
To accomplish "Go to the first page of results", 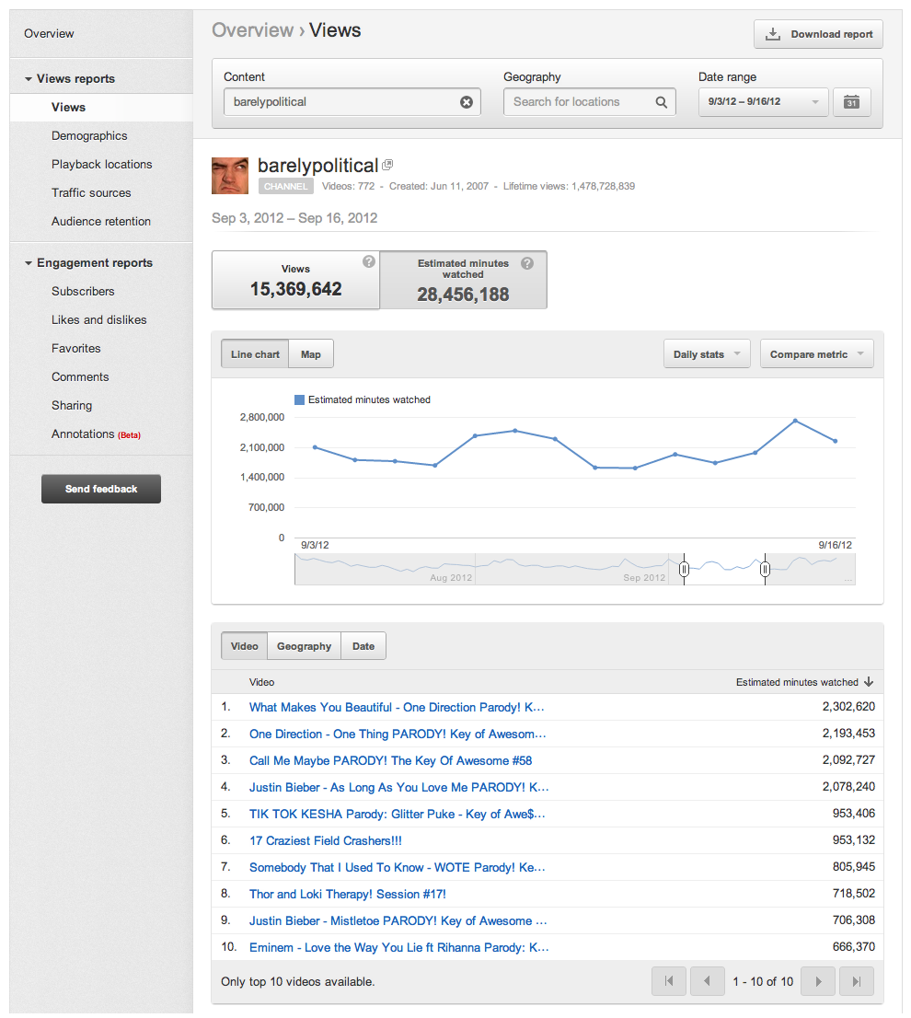I will pos(669,981).
